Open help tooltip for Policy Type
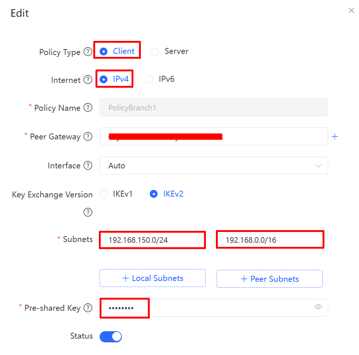The height and width of the screenshot is (355, 359). 88,52
